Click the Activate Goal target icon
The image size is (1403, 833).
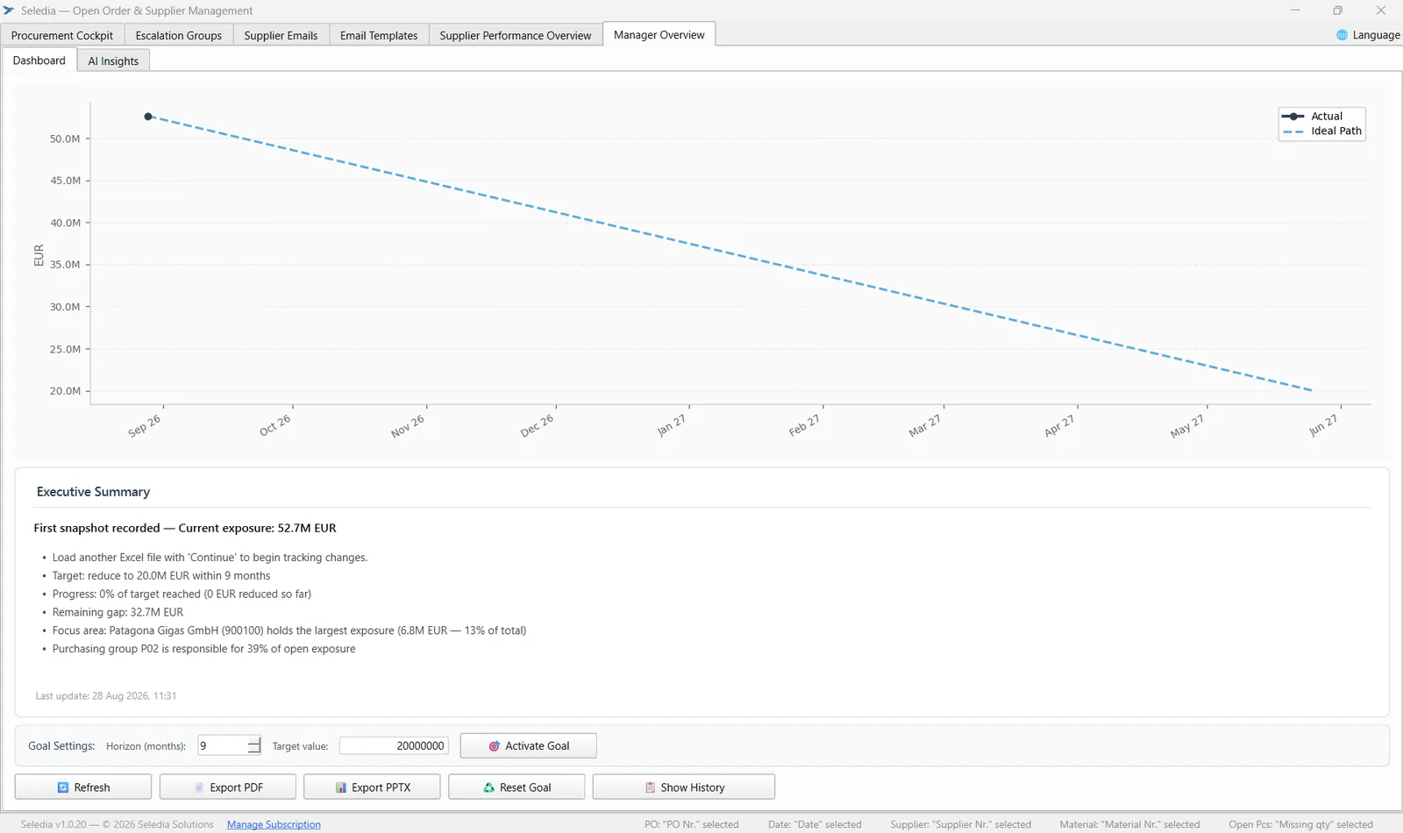(x=495, y=746)
